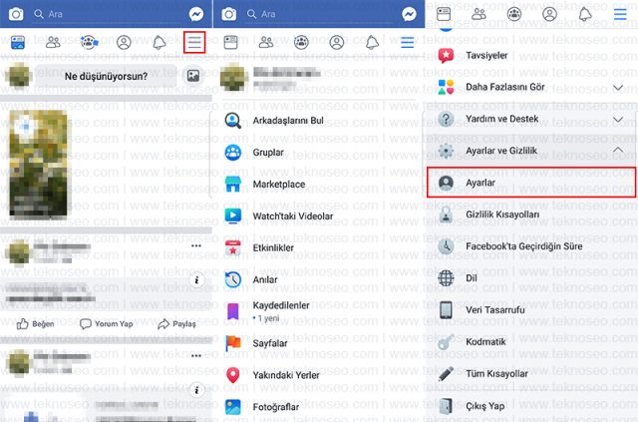Like the post with Beğen
638x422 pixels.
35,324
